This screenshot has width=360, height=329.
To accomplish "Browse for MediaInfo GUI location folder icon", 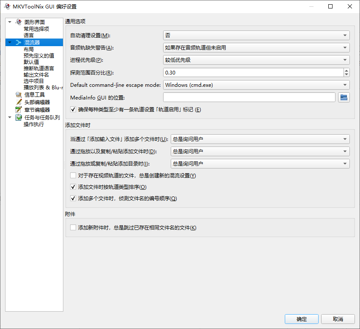I will (x=344, y=97).
